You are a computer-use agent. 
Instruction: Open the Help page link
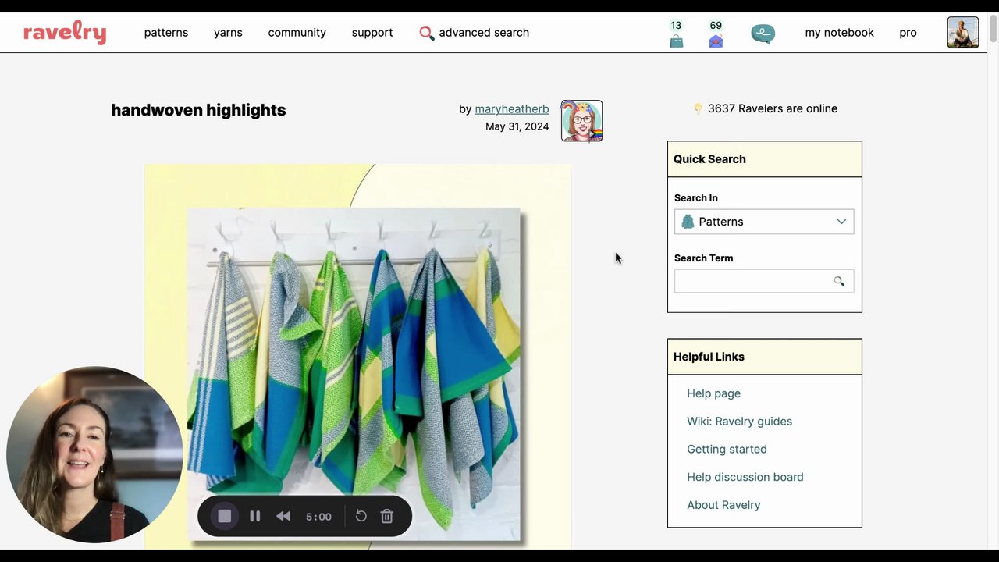pos(713,393)
